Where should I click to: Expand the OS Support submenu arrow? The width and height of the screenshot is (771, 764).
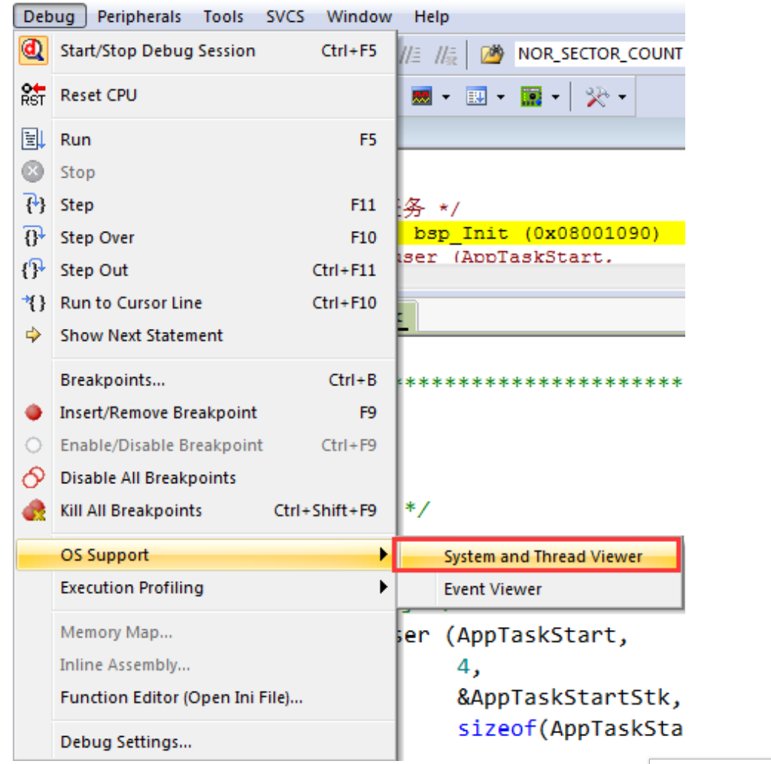pos(384,555)
